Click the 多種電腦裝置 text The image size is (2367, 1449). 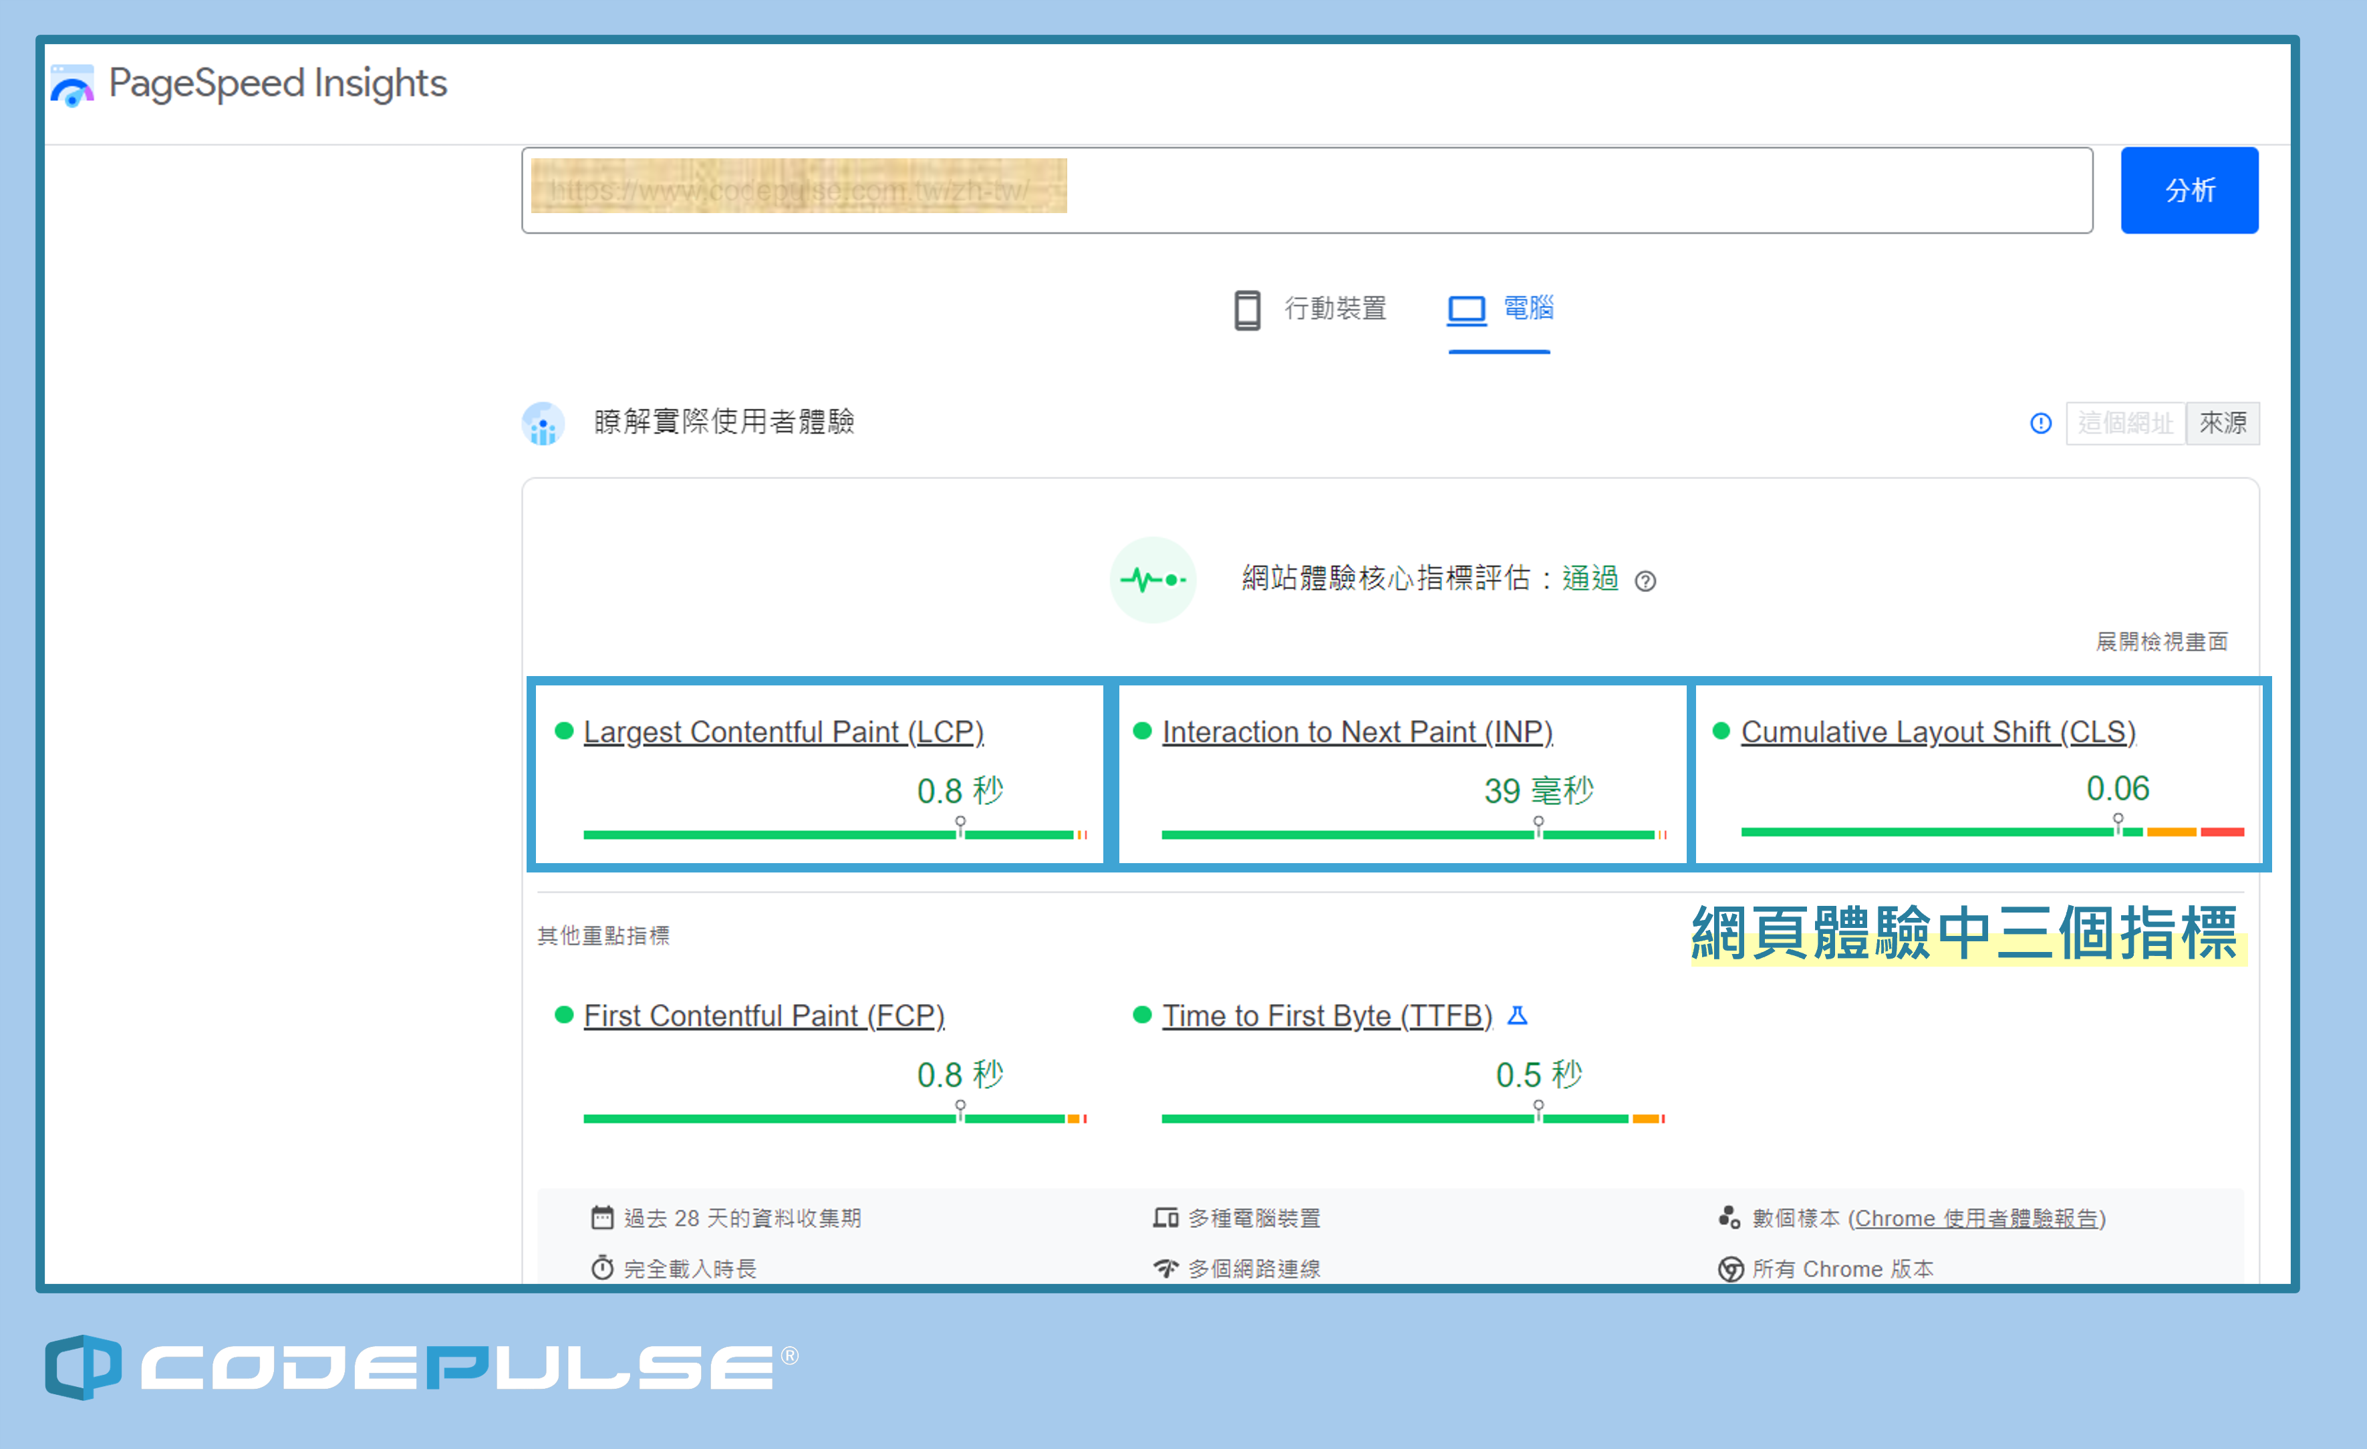(x=1254, y=1219)
